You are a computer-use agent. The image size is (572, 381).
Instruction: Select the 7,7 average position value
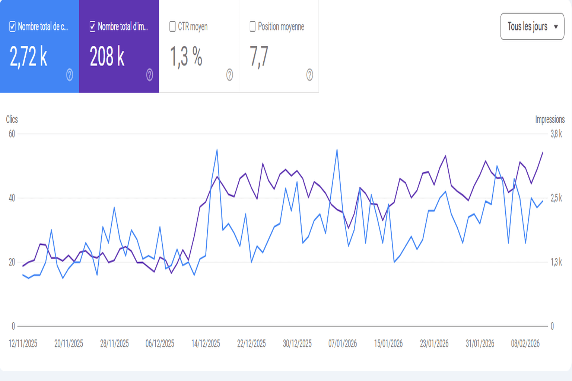pyautogui.click(x=259, y=57)
